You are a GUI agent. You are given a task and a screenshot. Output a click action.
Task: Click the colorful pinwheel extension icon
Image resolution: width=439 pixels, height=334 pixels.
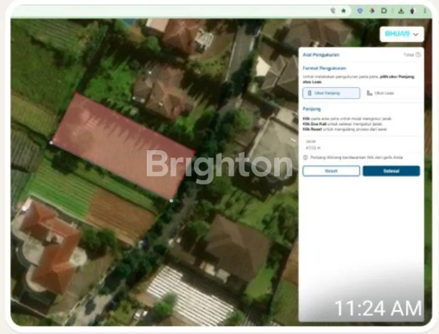372,11
